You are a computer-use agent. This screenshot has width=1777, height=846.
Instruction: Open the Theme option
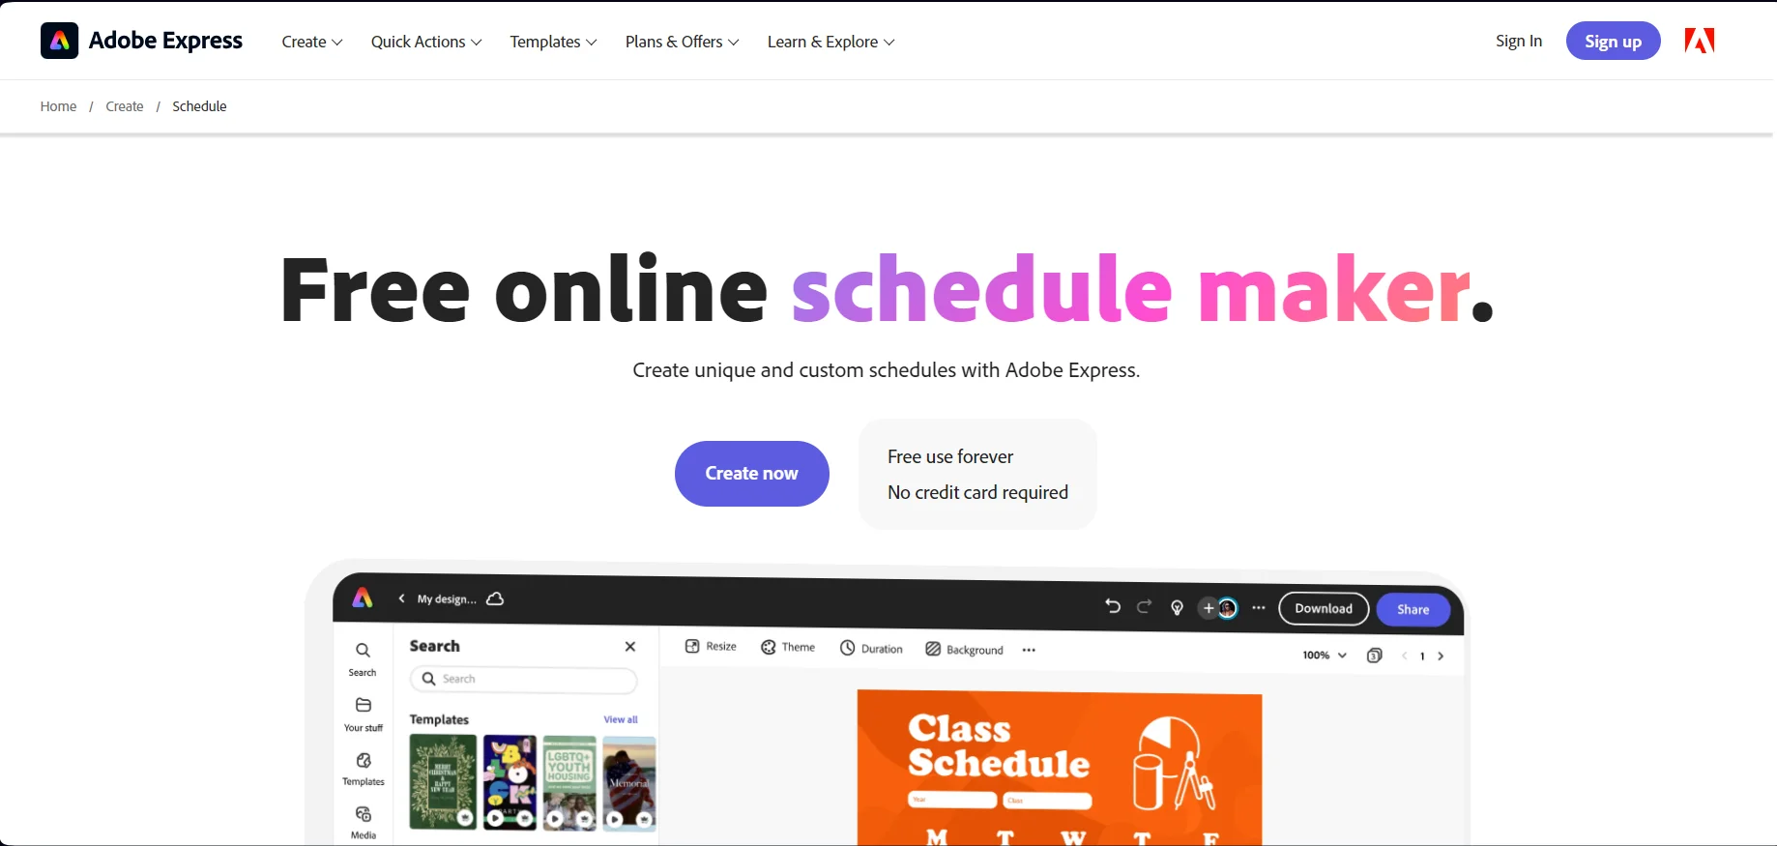click(x=788, y=647)
